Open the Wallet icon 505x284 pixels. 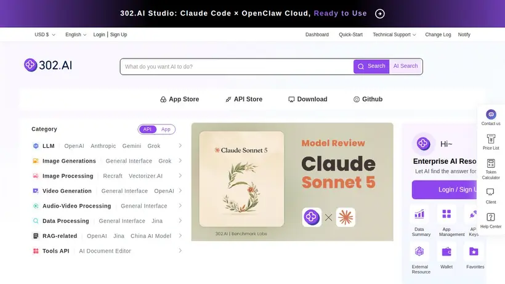pyautogui.click(x=446, y=251)
